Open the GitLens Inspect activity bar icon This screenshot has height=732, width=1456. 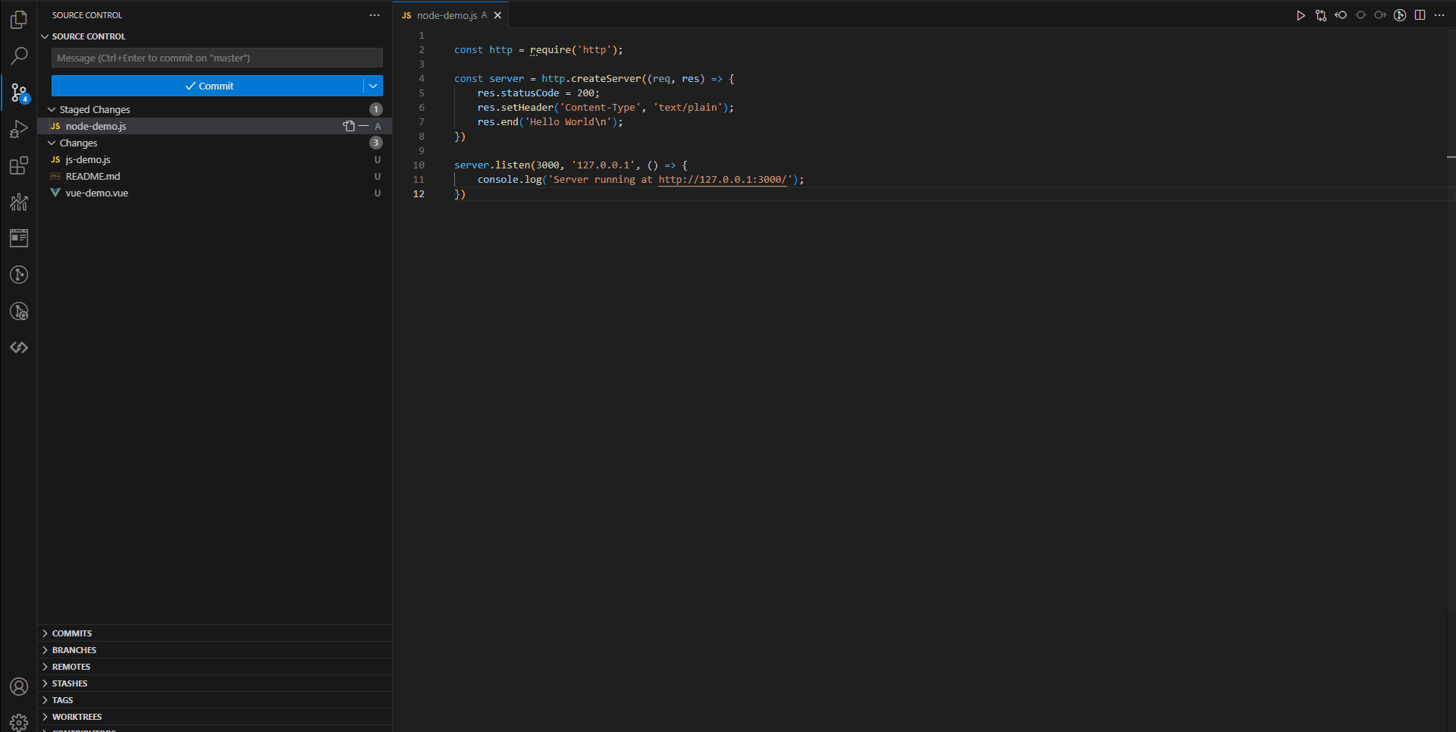(19, 311)
